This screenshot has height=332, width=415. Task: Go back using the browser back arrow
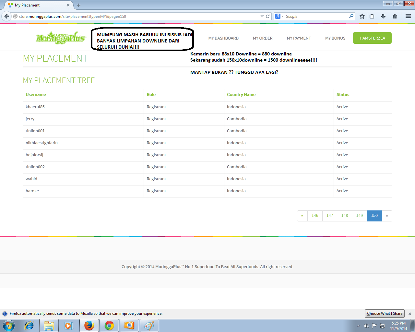point(6,16)
